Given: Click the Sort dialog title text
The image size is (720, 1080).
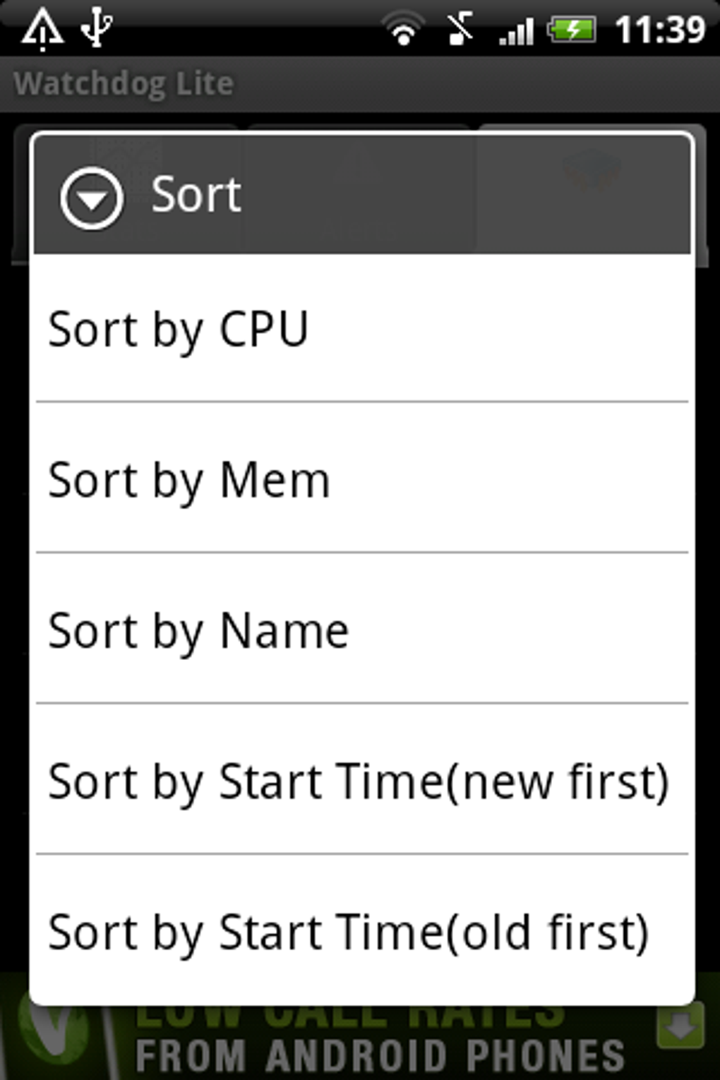Looking at the screenshot, I should click(196, 195).
